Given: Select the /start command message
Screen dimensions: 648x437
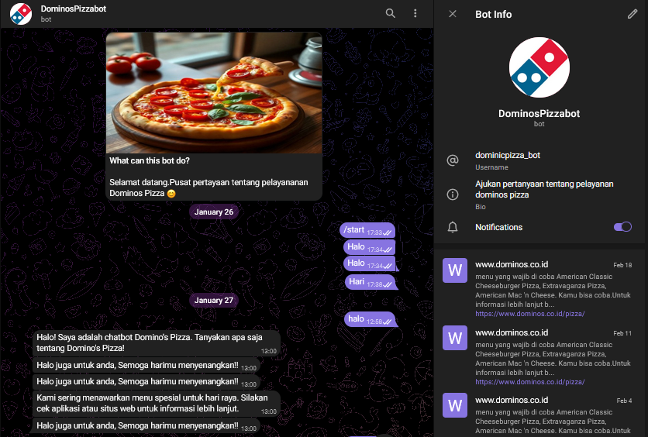Looking at the screenshot, I should click(x=353, y=230).
